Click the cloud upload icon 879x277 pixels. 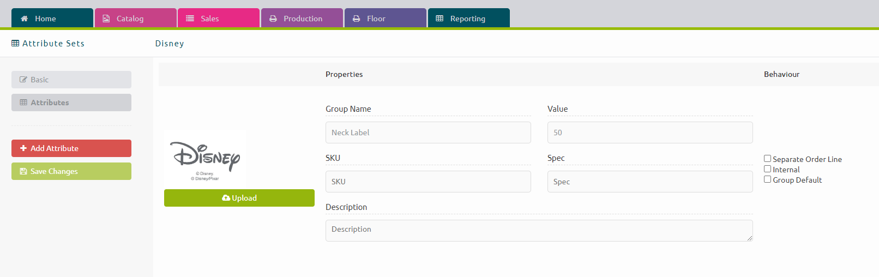pos(226,198)
